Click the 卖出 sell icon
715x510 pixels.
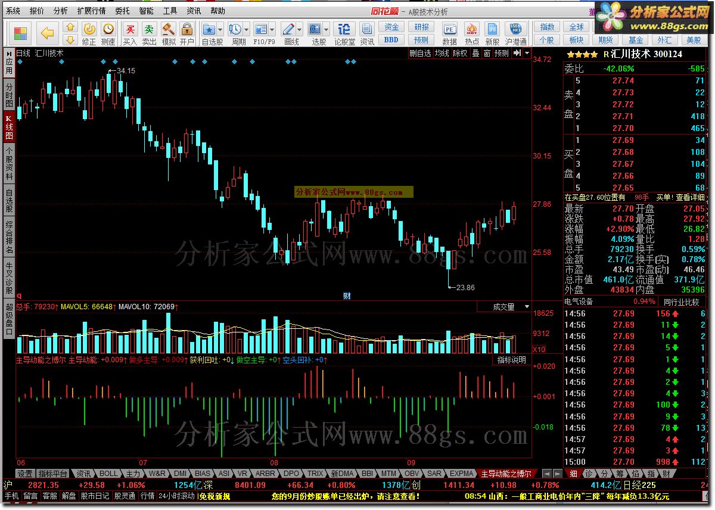(150, 29)
